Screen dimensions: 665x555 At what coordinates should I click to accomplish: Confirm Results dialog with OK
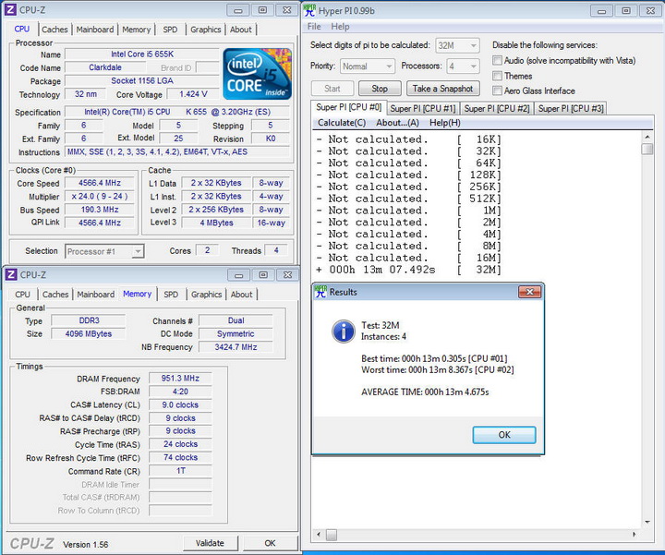coord(504,435)
